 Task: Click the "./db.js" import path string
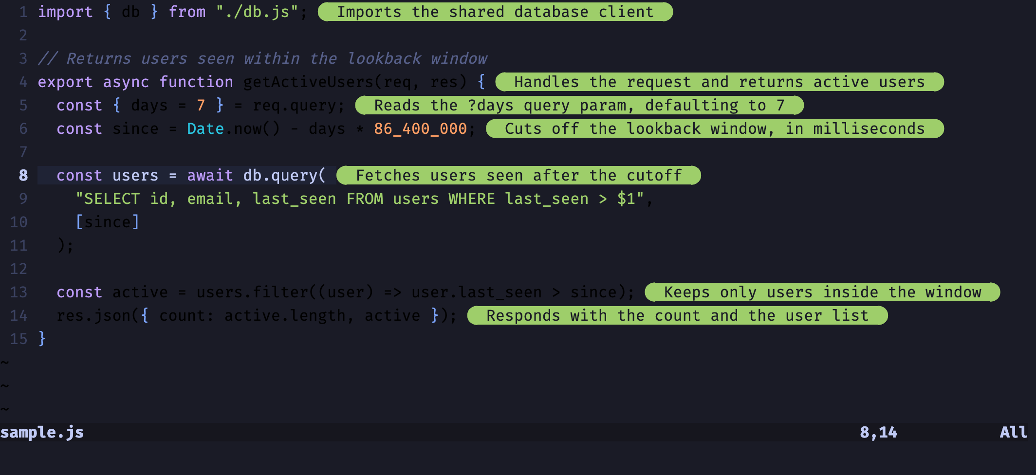(x=257, y=12)
